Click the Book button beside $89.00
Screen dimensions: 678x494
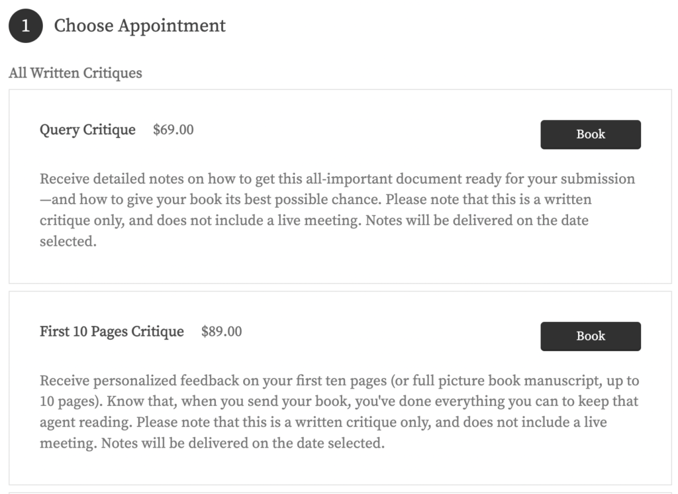point(590,336)
